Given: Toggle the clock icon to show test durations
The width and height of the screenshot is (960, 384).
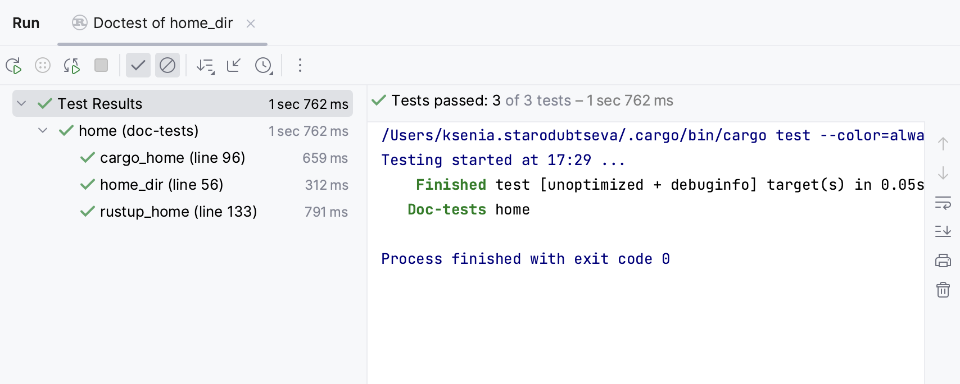Looking at the screenshot, I should click(x=262, y=66).
